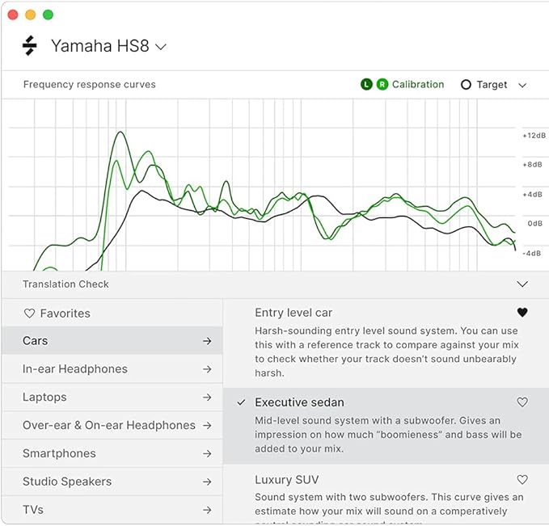The height and width of the screenshot is (526, 549).
Task: Click arrow beside Over-ear & On-ear Headphones
Action: 207,425
